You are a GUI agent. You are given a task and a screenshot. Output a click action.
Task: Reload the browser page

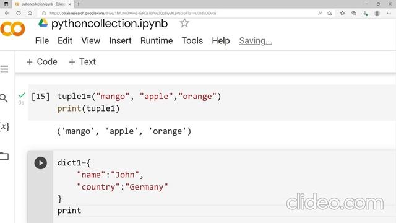point(19,13)
